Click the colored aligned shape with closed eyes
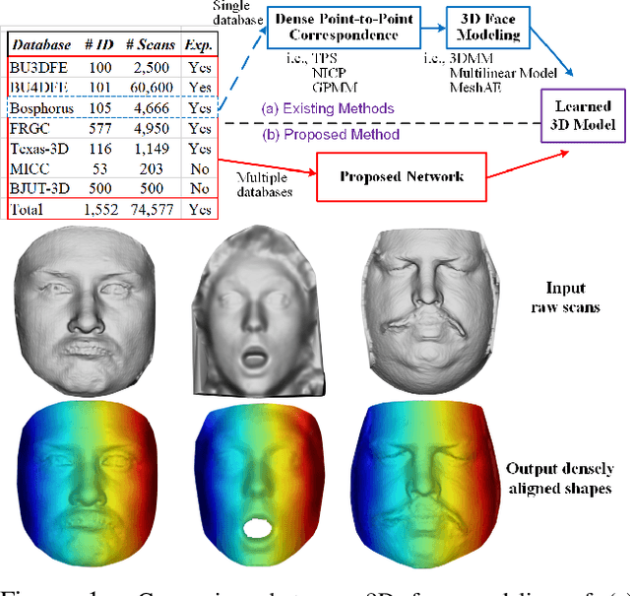This screenshot has width=630, height=596. 426,485
